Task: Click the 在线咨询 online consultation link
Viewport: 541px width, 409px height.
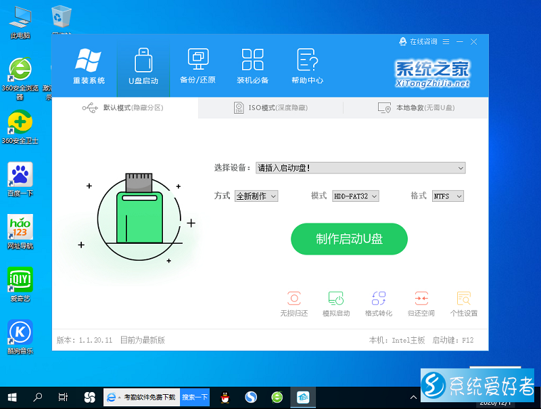Action: pos(418,41)
